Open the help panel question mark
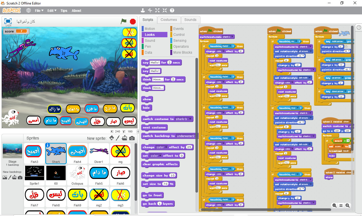 click(x=359, y=27)
